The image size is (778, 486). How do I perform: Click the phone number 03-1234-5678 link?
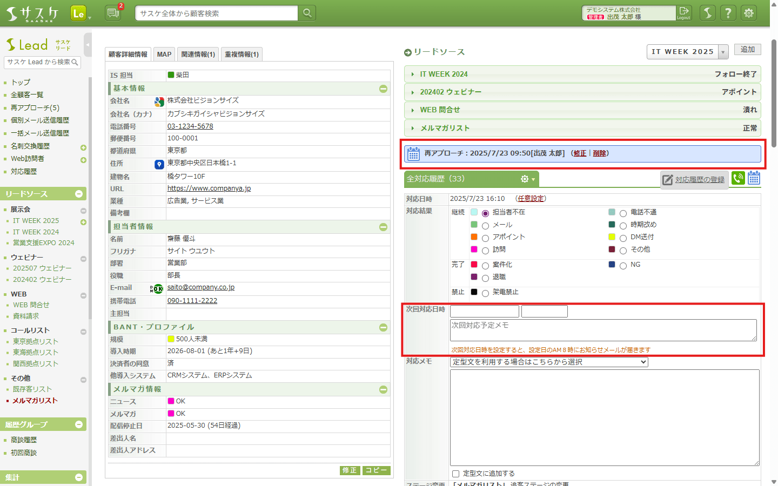[x=190, y=126]
